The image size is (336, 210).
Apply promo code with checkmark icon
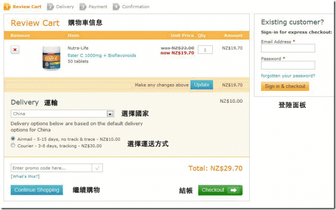(x=97, y=168)
